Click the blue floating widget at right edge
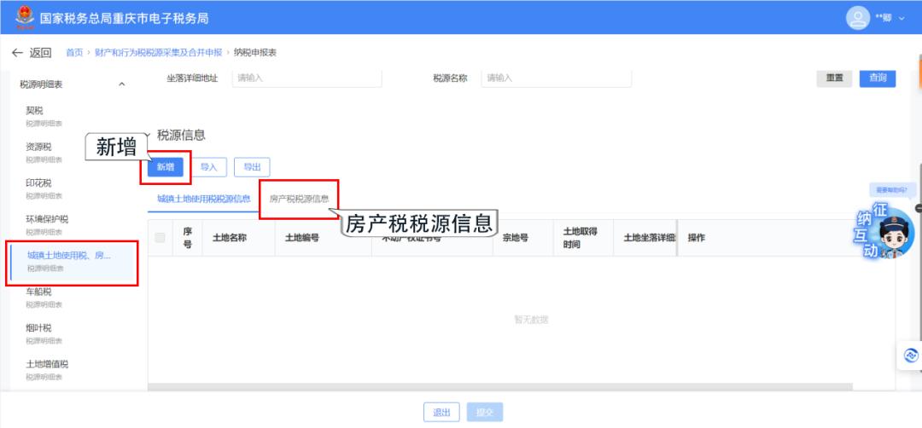The height and width of the screenshot is (428, 922). (910, 355)
